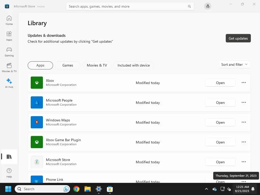Open the Apps section in sidebar
The width and height of the screenshot is (260, 195).
pyautogui.click(x=9, y=36)
